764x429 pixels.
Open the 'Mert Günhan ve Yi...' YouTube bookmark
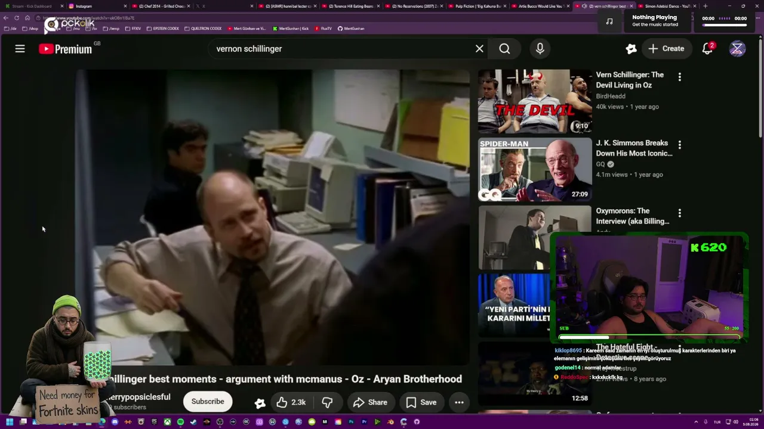pos(247,29)
